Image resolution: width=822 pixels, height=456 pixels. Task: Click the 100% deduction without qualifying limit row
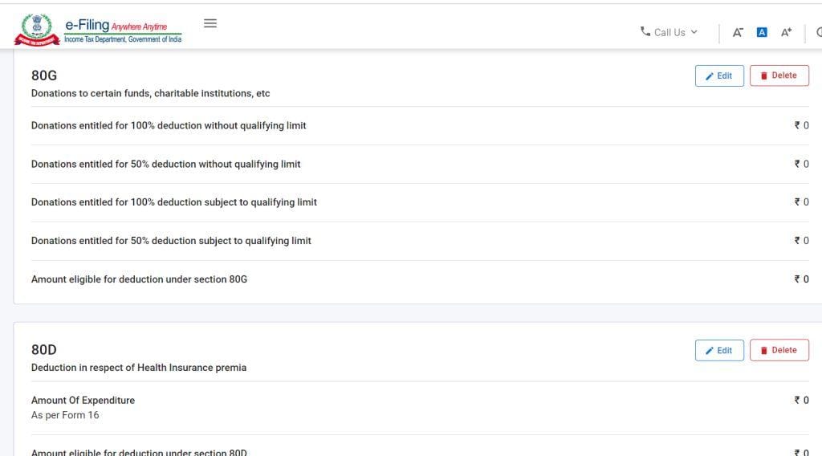pos(169,125)
